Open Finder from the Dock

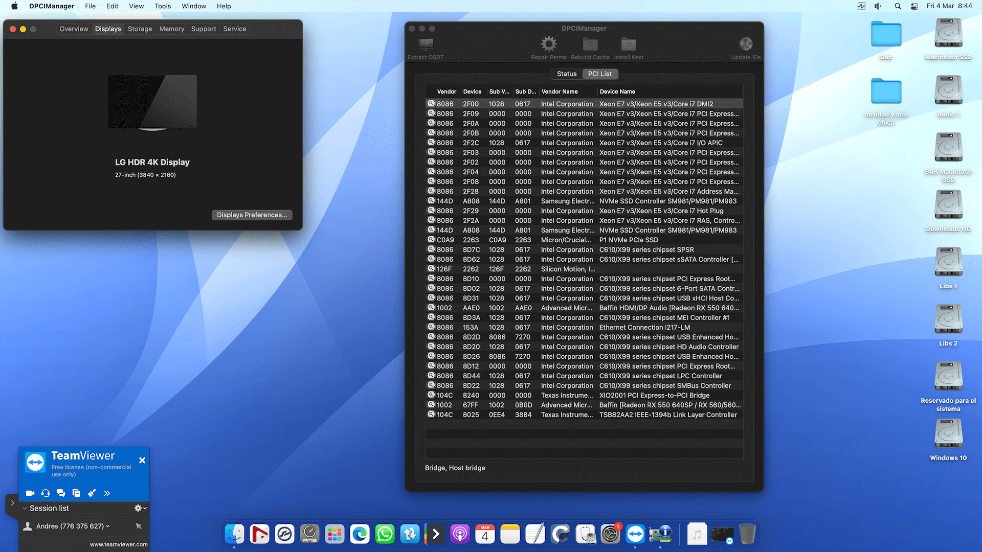click(235, 534)
